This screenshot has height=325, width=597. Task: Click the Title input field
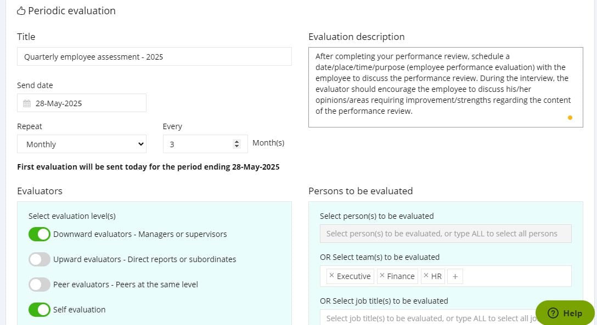(154, 56)
